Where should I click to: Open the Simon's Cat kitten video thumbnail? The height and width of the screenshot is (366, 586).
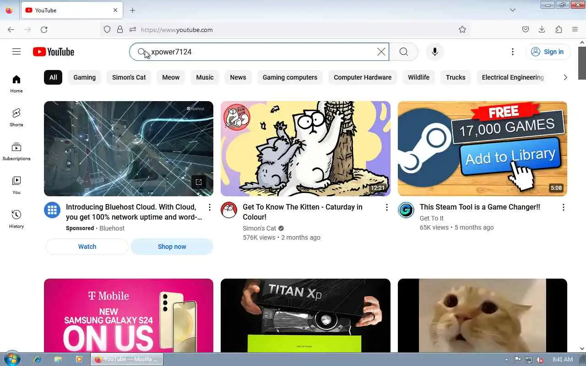point(305,149)
